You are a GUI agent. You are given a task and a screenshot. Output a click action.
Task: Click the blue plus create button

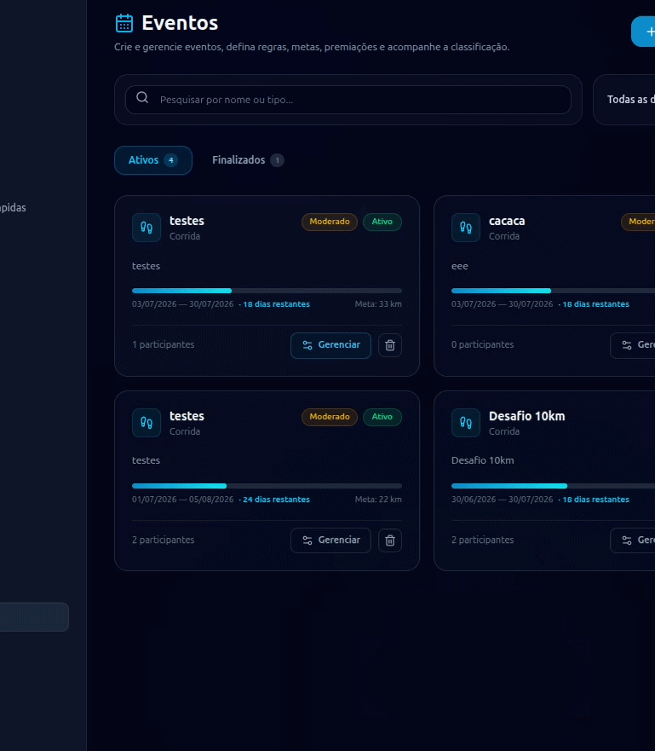pos(644,32)
